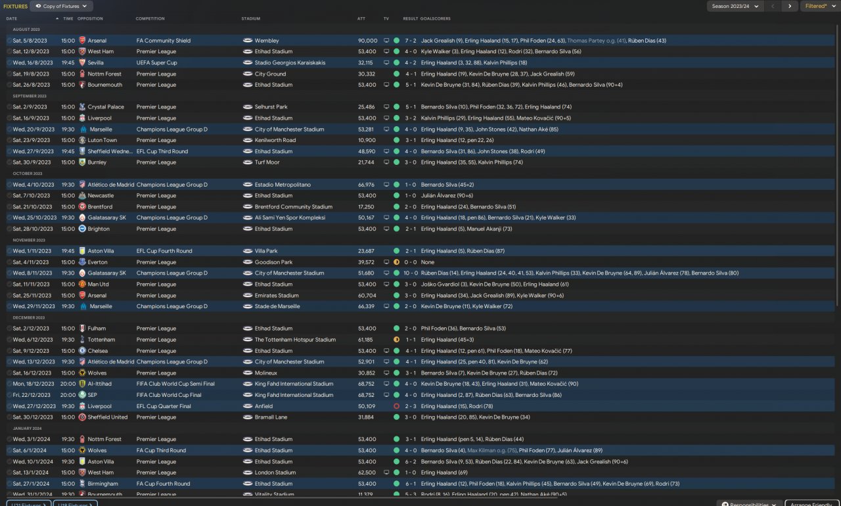The width and height of the screenshot is (841, 506).
Task: Open the UEFA Super Cup competition link
Action: coord(157,63)
